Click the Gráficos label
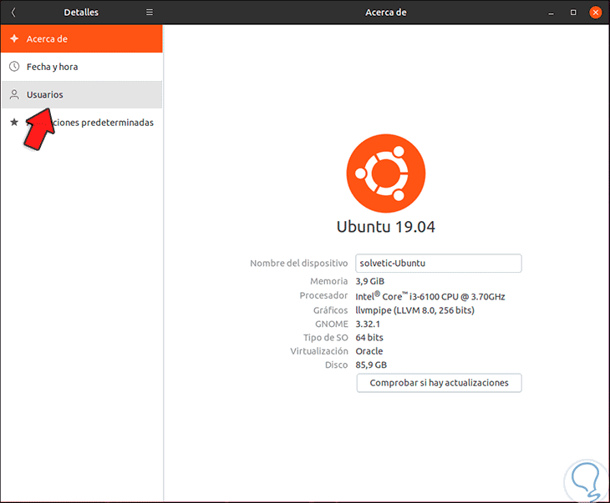Image resolution: width=610 pixels, height=503 pixels. 330,310
